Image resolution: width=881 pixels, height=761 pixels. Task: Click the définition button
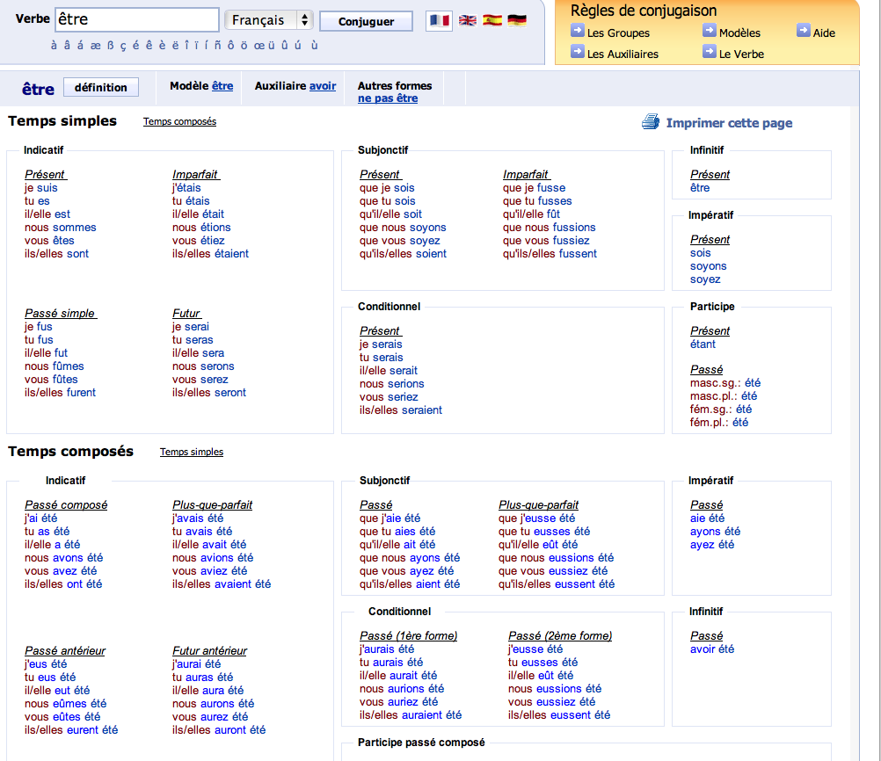(x=100, y=87)
